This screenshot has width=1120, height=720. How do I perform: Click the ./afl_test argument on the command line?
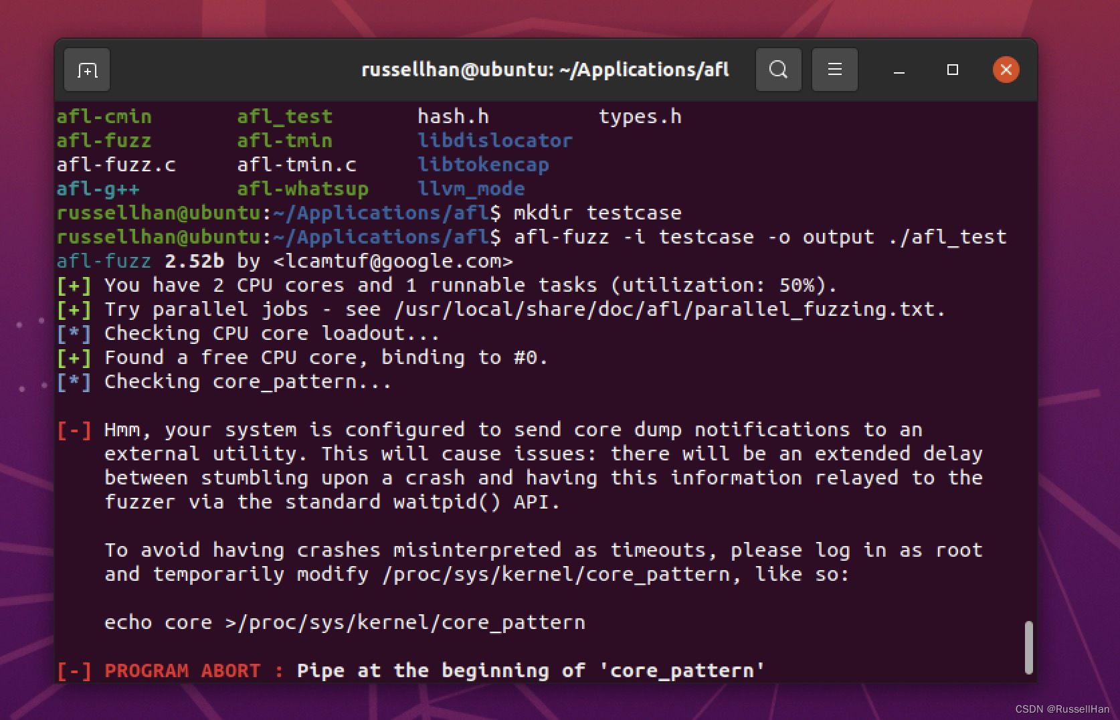point(947,237)
